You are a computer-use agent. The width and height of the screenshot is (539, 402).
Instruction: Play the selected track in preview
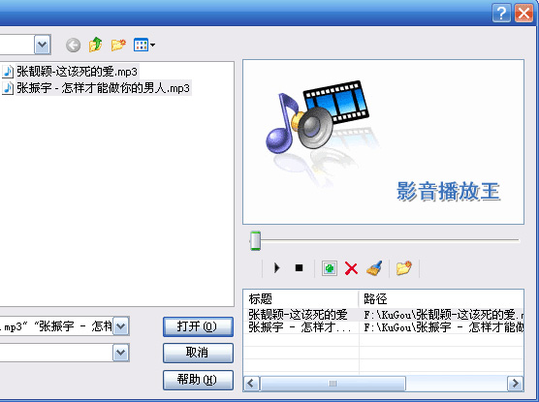[276, 268]
